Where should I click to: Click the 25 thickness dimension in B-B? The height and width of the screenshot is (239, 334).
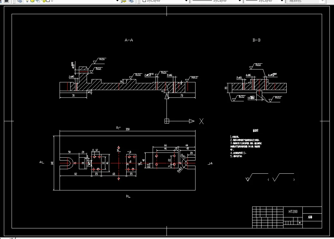[226, 88]
